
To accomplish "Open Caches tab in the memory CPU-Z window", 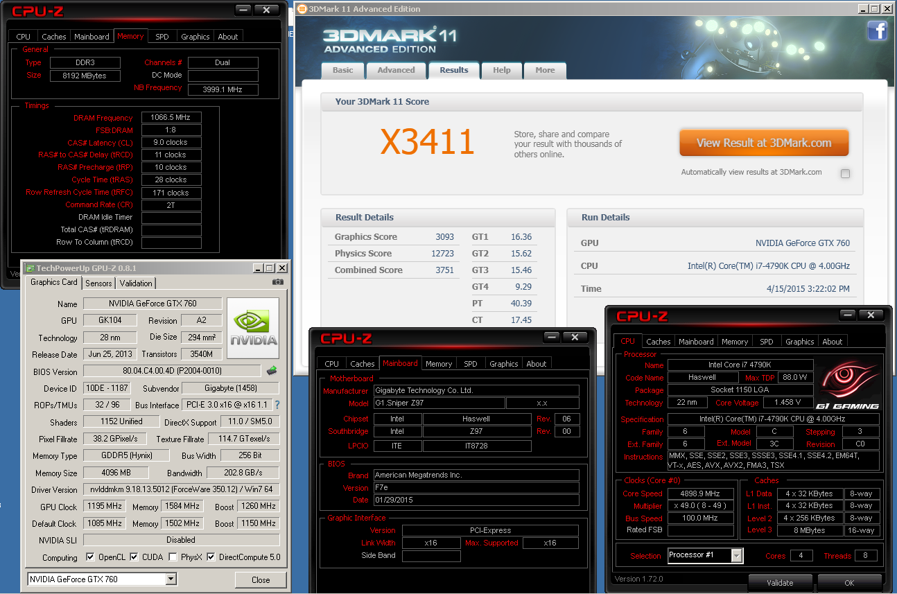I will pos(54,37).
